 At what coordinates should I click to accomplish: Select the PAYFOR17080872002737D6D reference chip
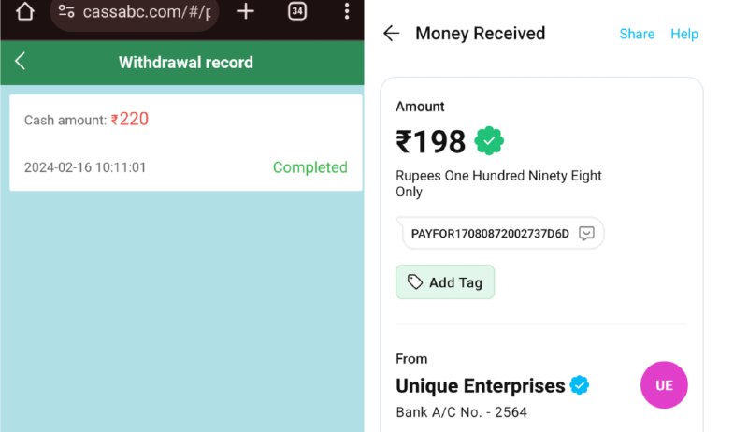click(x=500, y=233)
